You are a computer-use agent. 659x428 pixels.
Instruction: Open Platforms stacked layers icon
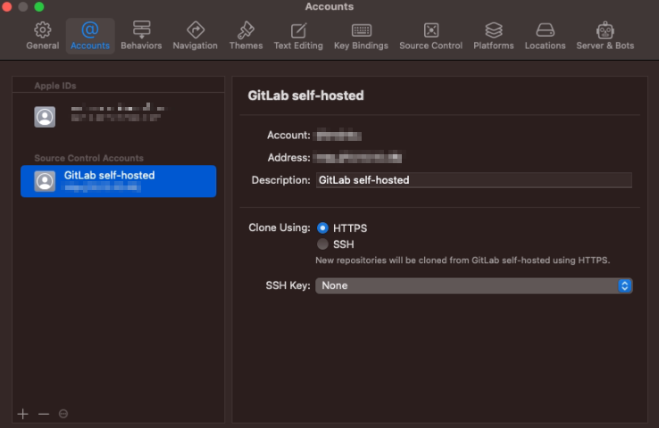[x=494, y=30]
